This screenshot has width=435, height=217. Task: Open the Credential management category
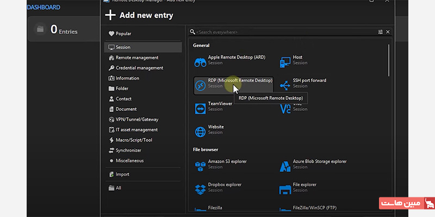tap(139, 68)
